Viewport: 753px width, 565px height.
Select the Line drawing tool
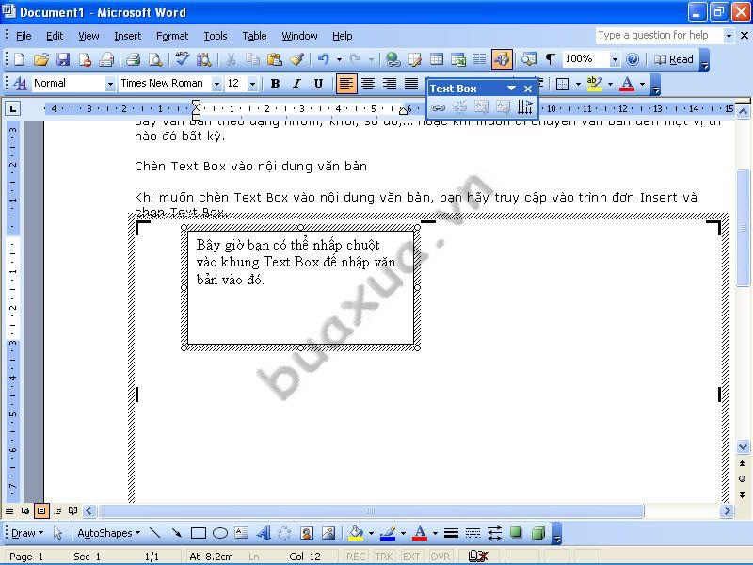[x=154, y=532]
